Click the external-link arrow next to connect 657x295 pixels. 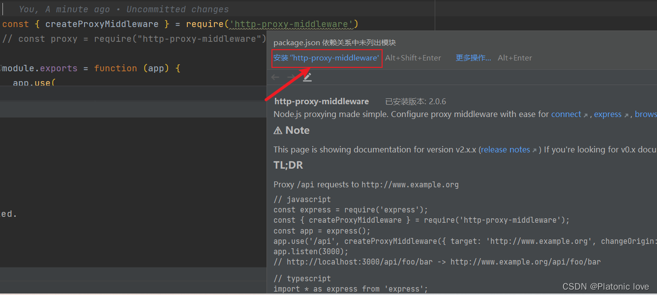(585, 114)
